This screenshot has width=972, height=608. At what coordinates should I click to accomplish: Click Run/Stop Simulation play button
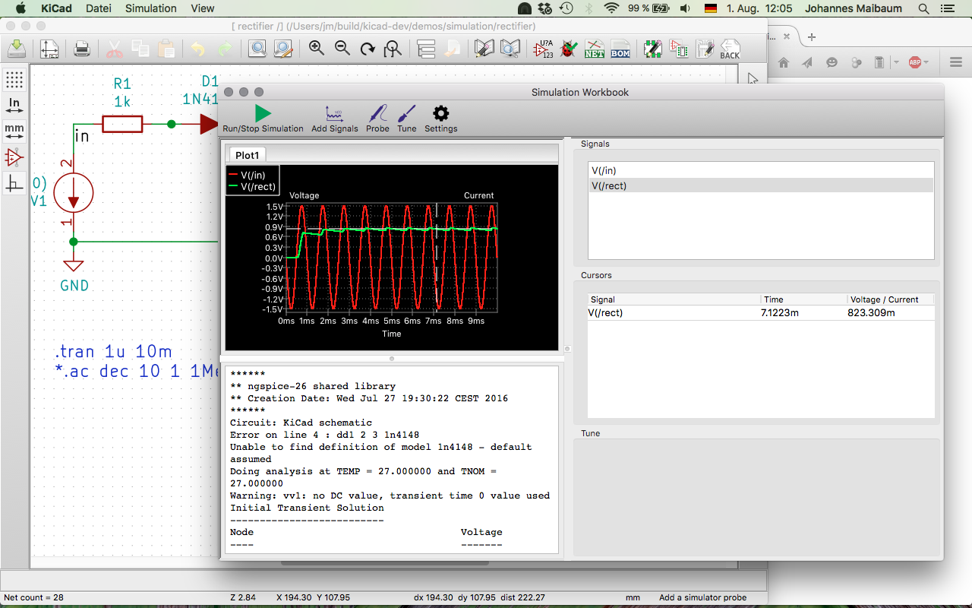click(x=263, y=114)
